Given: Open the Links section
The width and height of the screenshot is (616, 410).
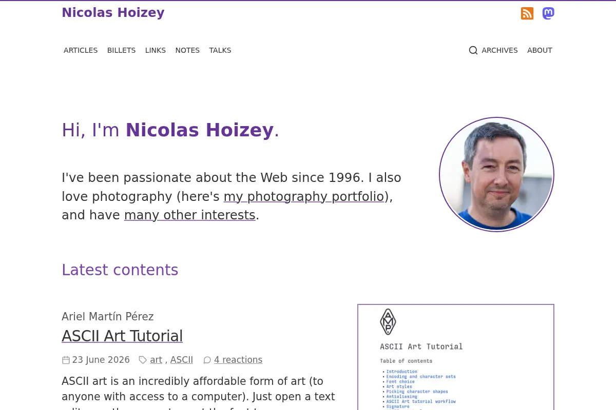Looking at the screenshot, I should point(156,50).
